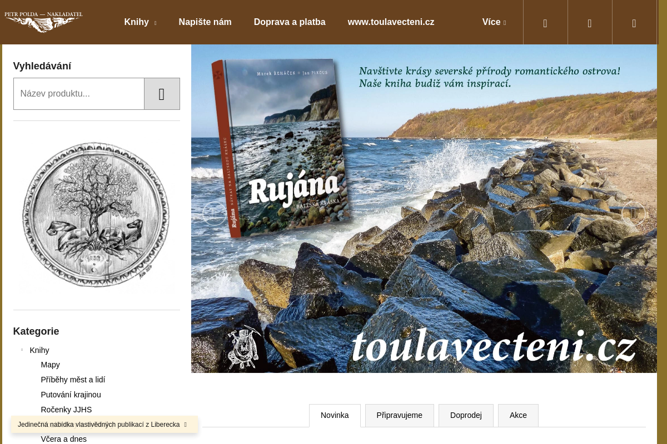This screenshot has height=444, width=667.
Task: Expand the Knihy dropdown arrow in header
Action: [x=155, y=23]
